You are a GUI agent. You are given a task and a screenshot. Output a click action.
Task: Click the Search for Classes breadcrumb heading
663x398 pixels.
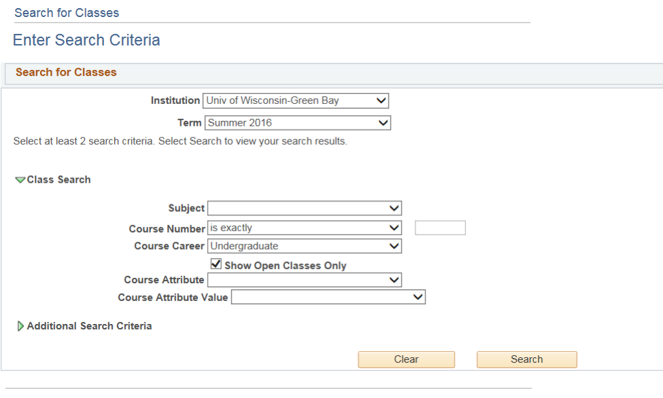tap(67, 13)
